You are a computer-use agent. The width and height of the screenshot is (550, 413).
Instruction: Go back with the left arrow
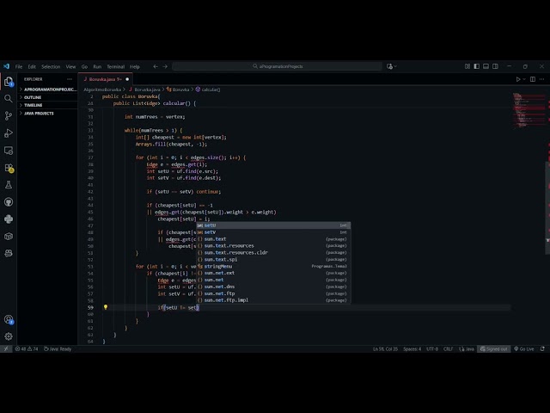coord(156,66)
